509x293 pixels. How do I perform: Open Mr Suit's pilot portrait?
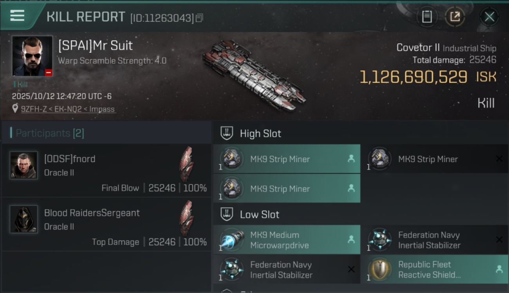[x=32, y=56]
